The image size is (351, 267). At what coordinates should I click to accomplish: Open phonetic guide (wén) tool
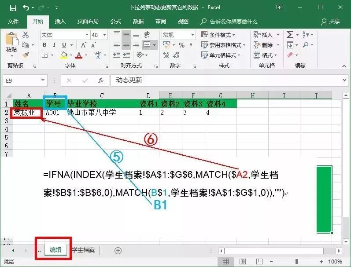[x=98, y=55]
